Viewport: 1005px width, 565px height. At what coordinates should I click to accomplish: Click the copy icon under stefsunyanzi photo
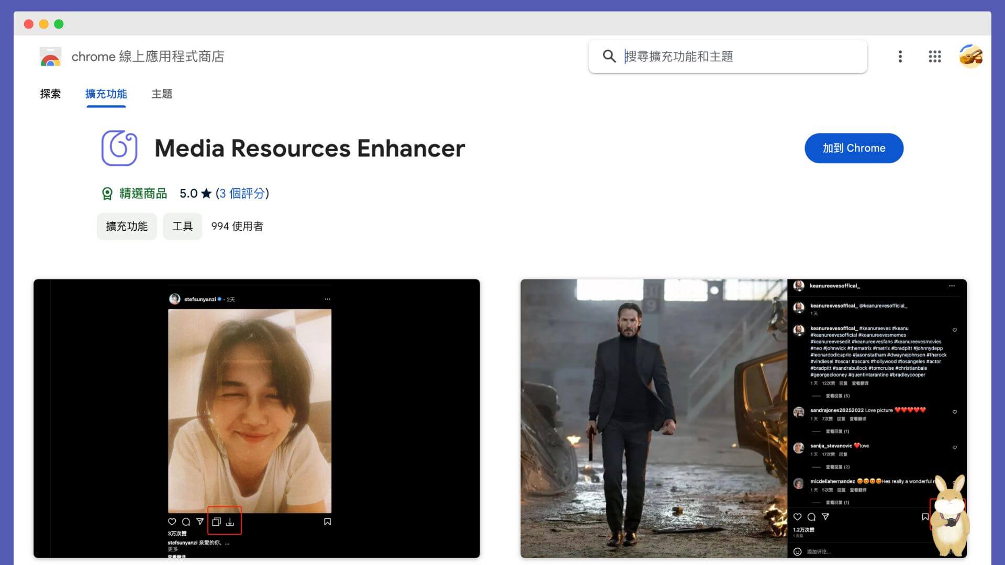click(216, 522)
